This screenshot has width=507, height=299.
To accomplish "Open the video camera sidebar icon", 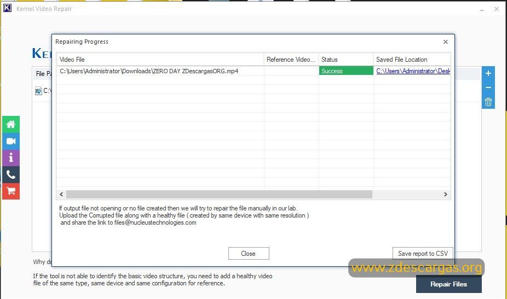I will (11, 141).
